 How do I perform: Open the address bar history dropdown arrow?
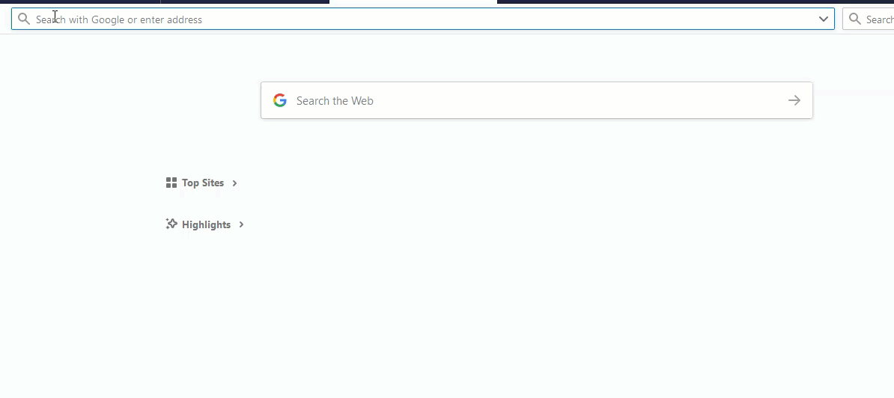pos(824,19)
